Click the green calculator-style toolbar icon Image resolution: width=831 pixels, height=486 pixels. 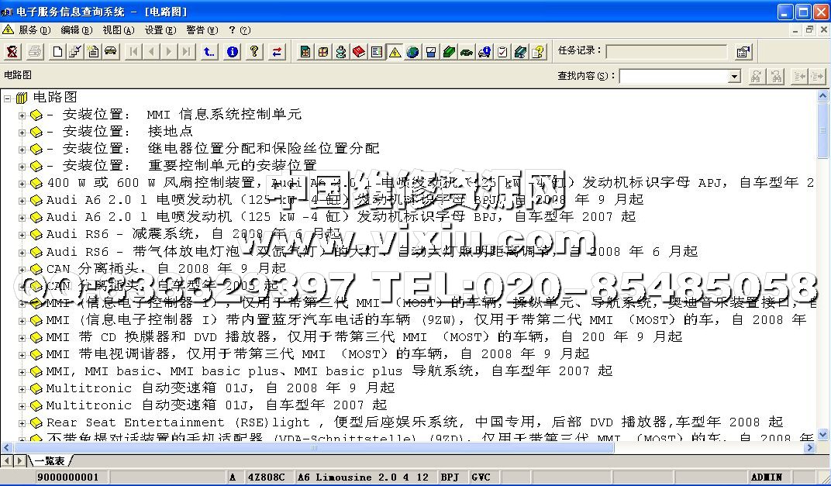(x=305, y=51)
